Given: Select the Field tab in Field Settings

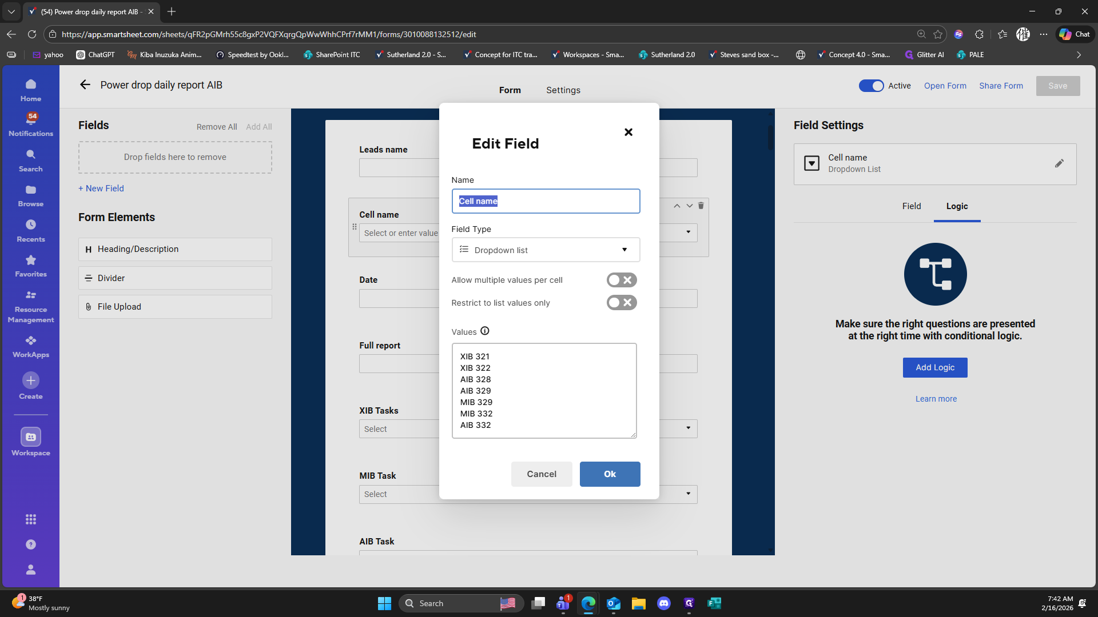Looking at the screenshot, I should coord(912,206).
